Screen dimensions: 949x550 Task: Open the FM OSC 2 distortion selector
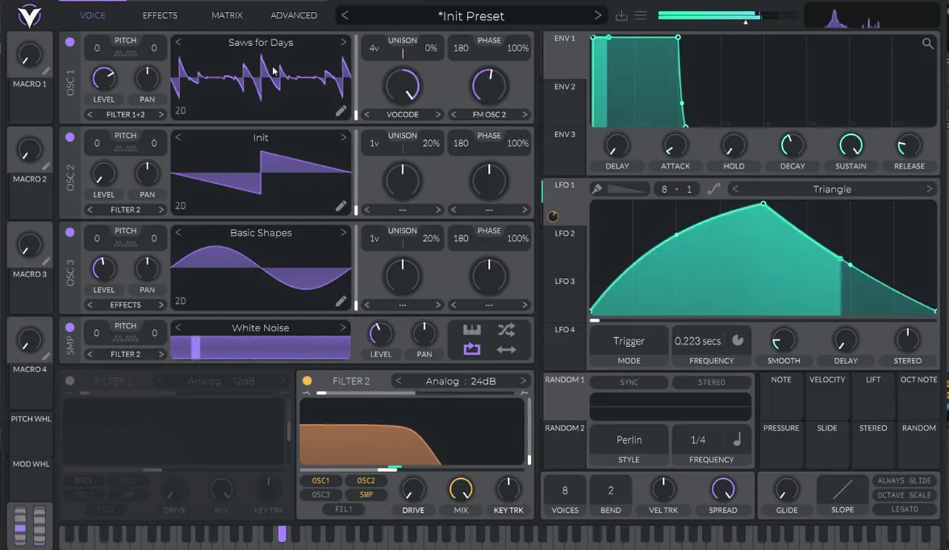point(489,114)
